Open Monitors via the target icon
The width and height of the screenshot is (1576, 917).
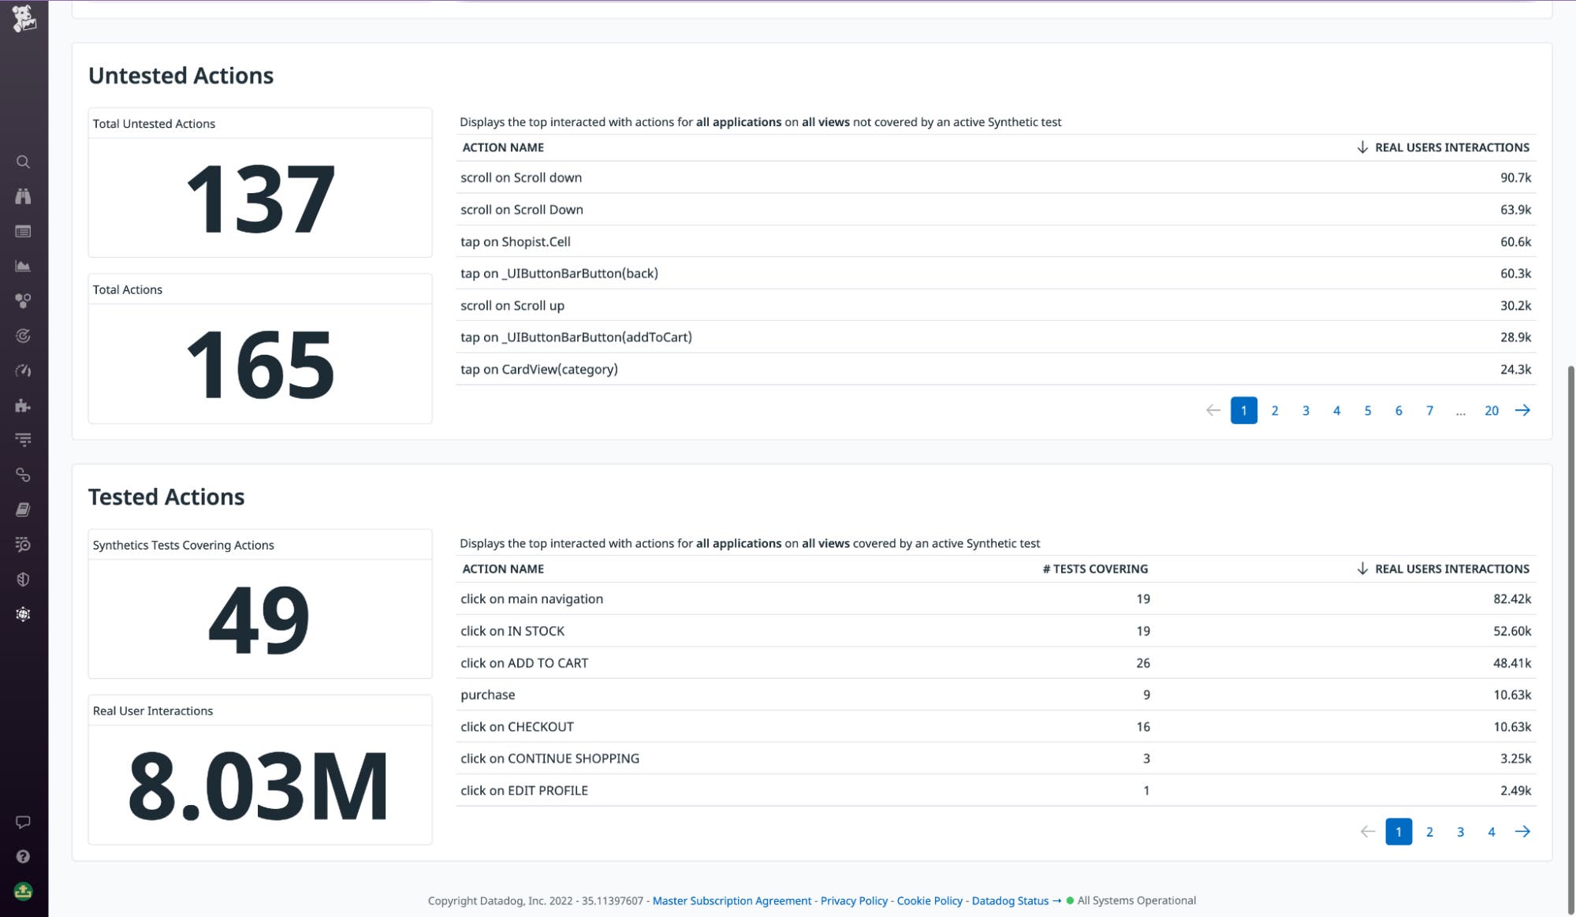[23, 335]
